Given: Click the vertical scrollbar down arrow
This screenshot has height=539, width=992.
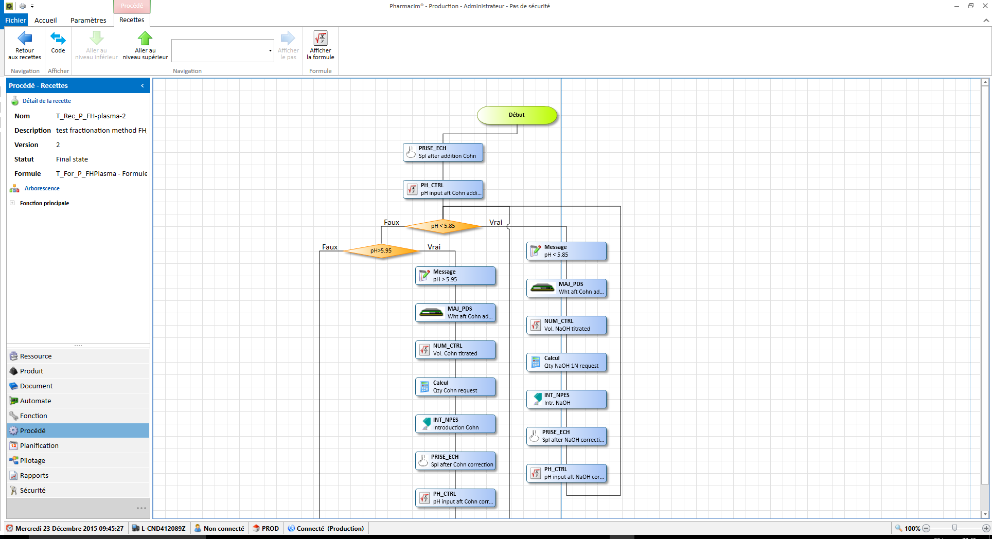Looking at the screenshot, I should (985, 514).
